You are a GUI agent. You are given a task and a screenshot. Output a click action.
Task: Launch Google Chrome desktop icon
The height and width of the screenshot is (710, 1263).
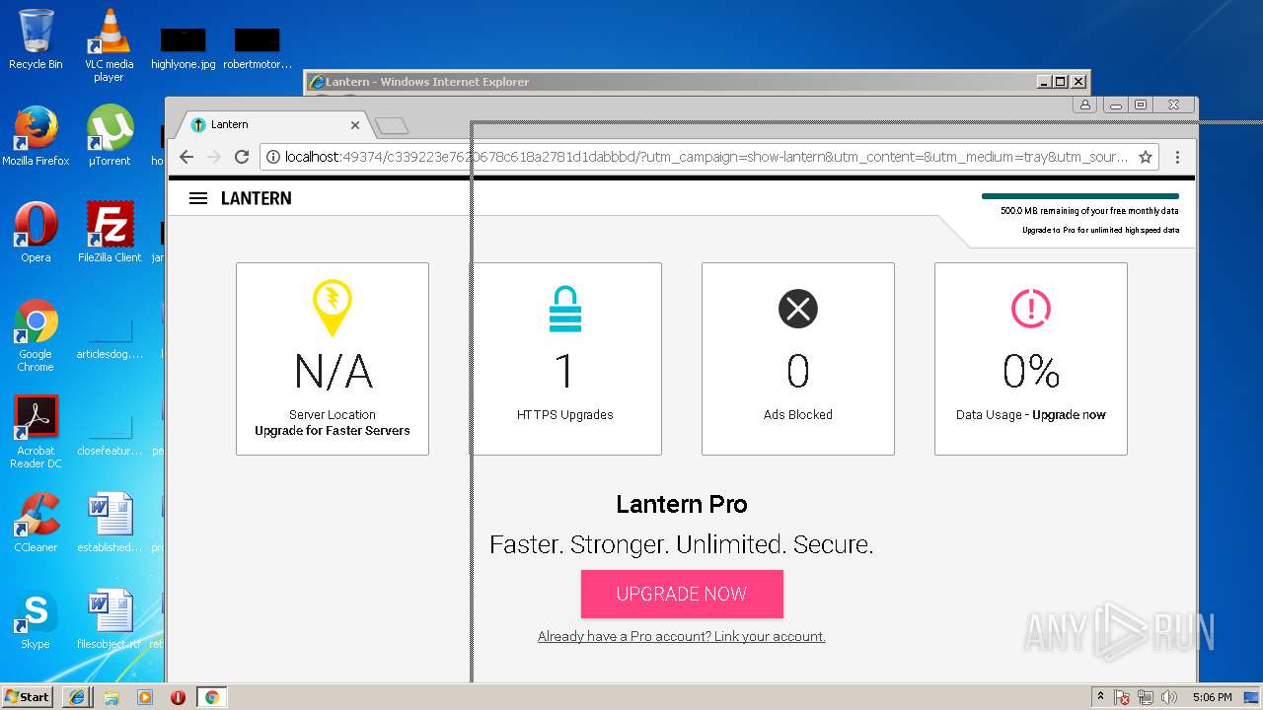click(x=36, y=335)
